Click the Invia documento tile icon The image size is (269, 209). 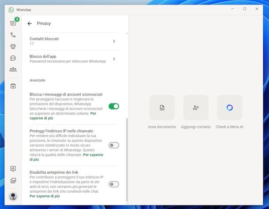pos(162,108)
